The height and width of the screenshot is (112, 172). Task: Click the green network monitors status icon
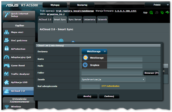(162, 13)
